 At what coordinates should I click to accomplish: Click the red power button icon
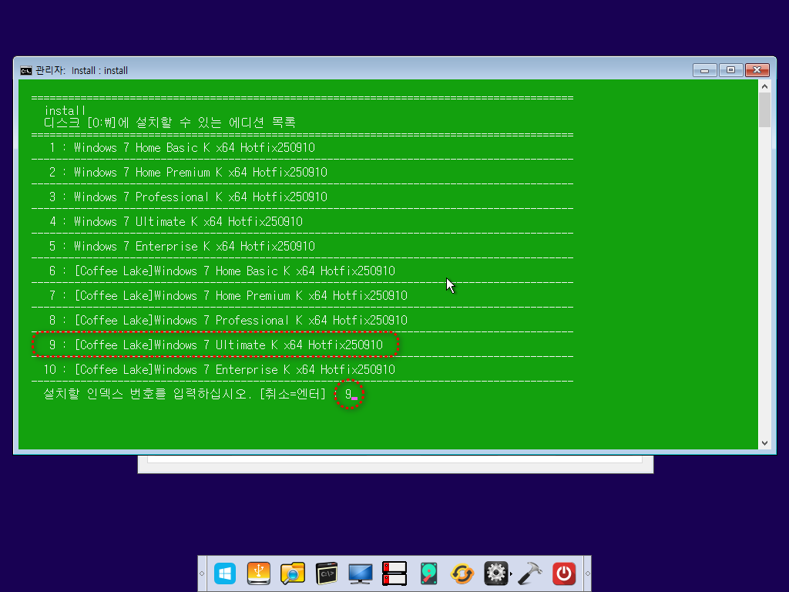pos(563,573)
